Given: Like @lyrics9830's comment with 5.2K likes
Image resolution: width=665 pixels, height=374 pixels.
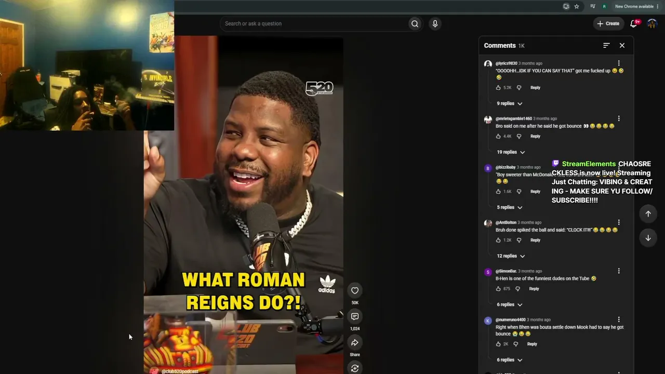Looking at the screenshot, I should 498,88.
